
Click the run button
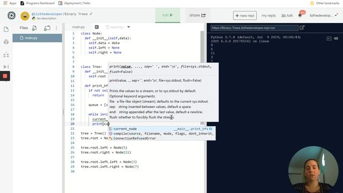pyautogui.click(x=168, y=15)
